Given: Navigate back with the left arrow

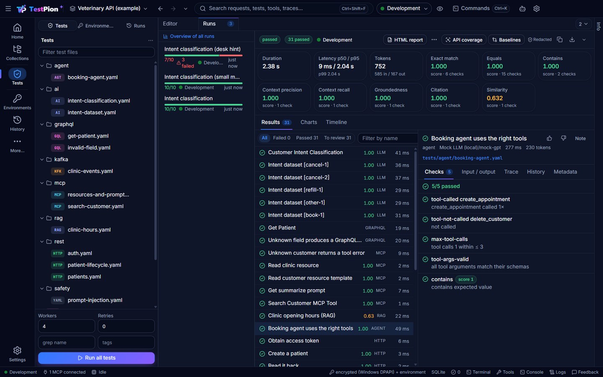Looking at the screenshot, I should click(x=160, y=8).
